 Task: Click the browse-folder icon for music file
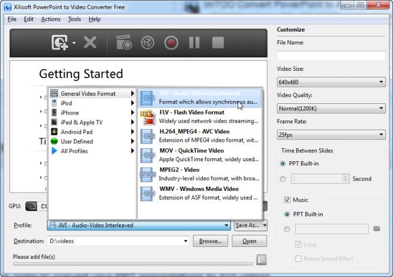pos(376,229)
